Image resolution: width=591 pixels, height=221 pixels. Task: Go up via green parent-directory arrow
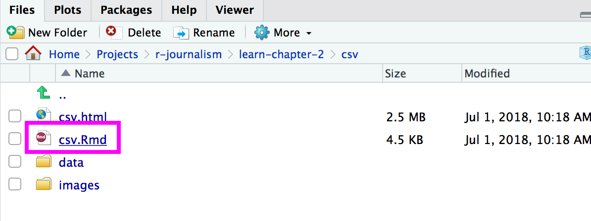point(44,92)
